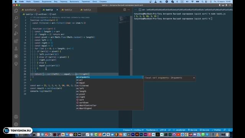Open the Пробелов: 2 indentation selector
245x138 pixels.
click(x=152, y=130)
